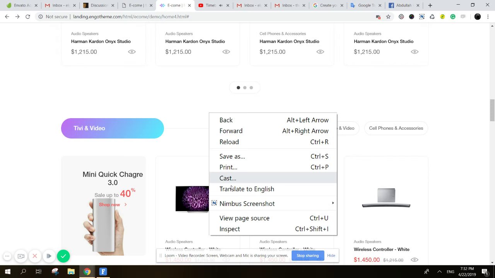Open the blue F app on taskbar
The image size is (495, 278).
pos(103,272)
